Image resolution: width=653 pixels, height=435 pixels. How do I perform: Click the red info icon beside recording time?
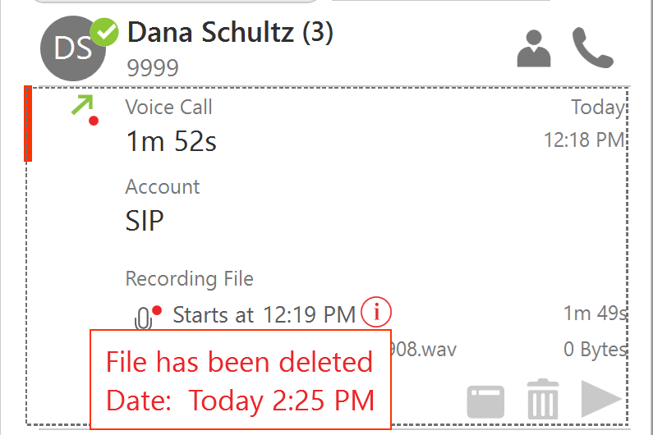pos(376,312)
